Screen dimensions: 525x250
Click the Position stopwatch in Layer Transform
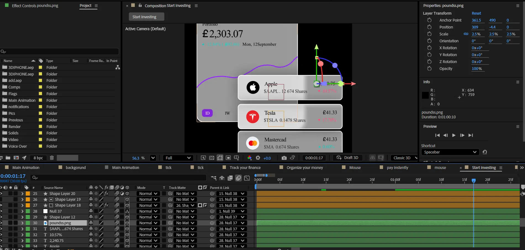point(429,27)
